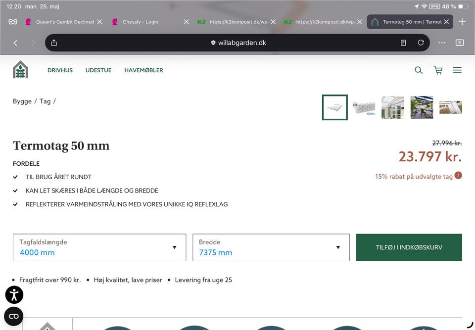This screenshot has width=475, height=330.
Task: Expand the Tagfaldslængde dropdown
Action: 99,247
